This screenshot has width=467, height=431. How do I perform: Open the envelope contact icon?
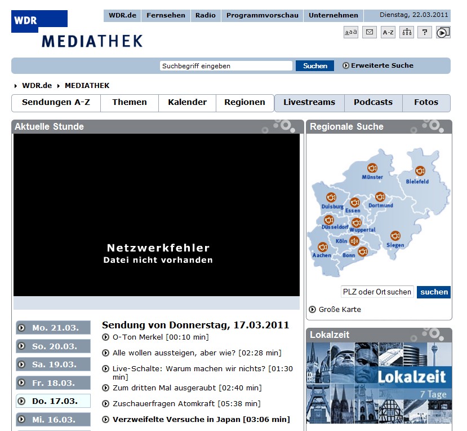[x=370, y=32]
